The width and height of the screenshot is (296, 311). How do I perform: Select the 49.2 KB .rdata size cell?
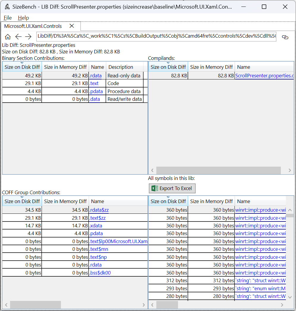[x=22, y=76]
